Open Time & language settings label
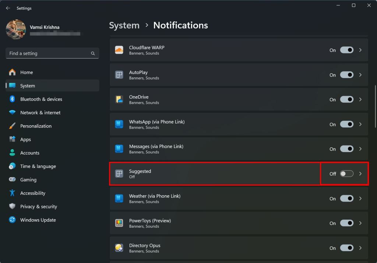Screen dimensions: 377x263 click(38, 166)
